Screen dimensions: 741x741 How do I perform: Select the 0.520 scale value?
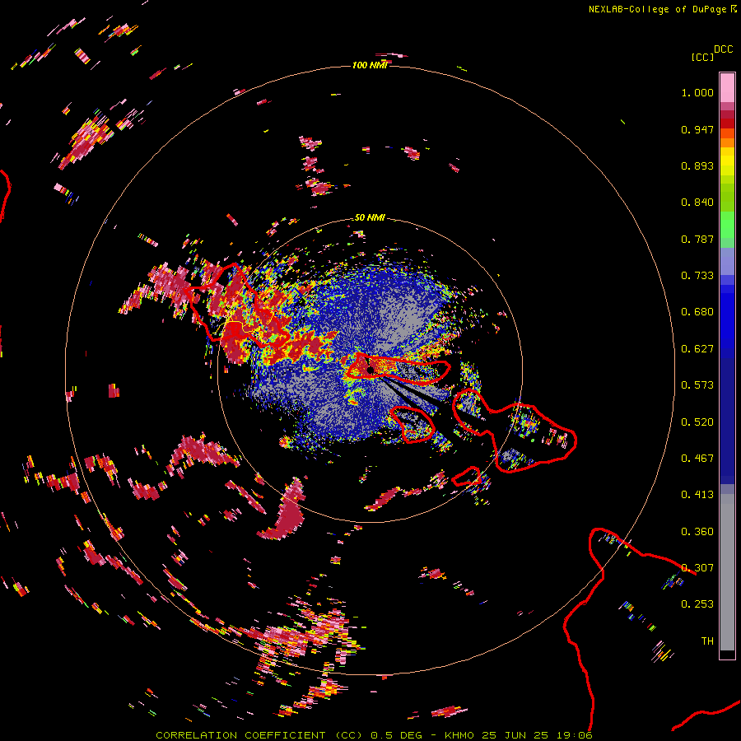click(697, 422)
